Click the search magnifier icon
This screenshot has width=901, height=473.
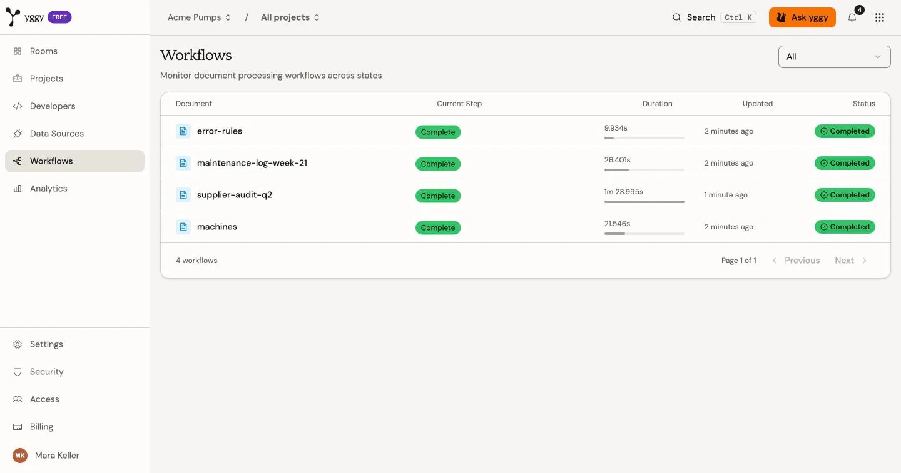676,17
